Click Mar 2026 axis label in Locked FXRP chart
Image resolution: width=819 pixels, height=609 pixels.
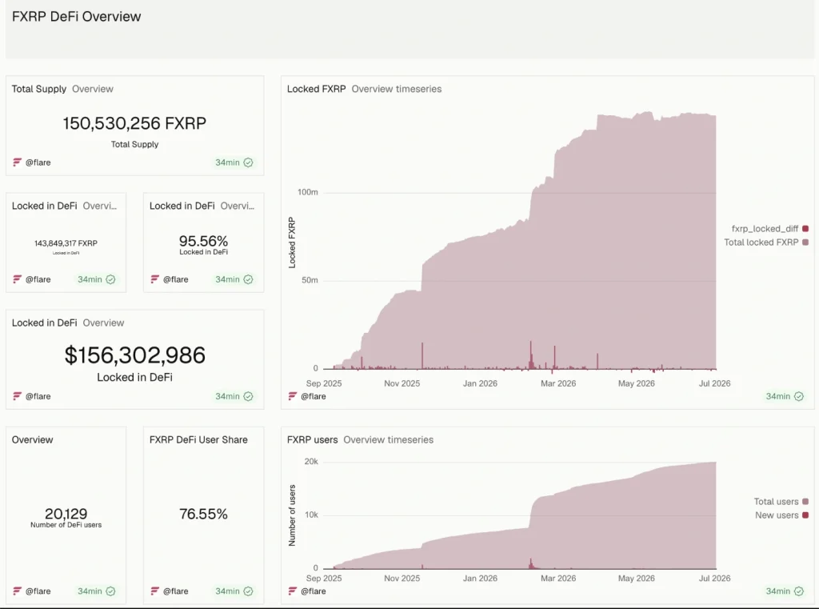(x=558, y=383)
